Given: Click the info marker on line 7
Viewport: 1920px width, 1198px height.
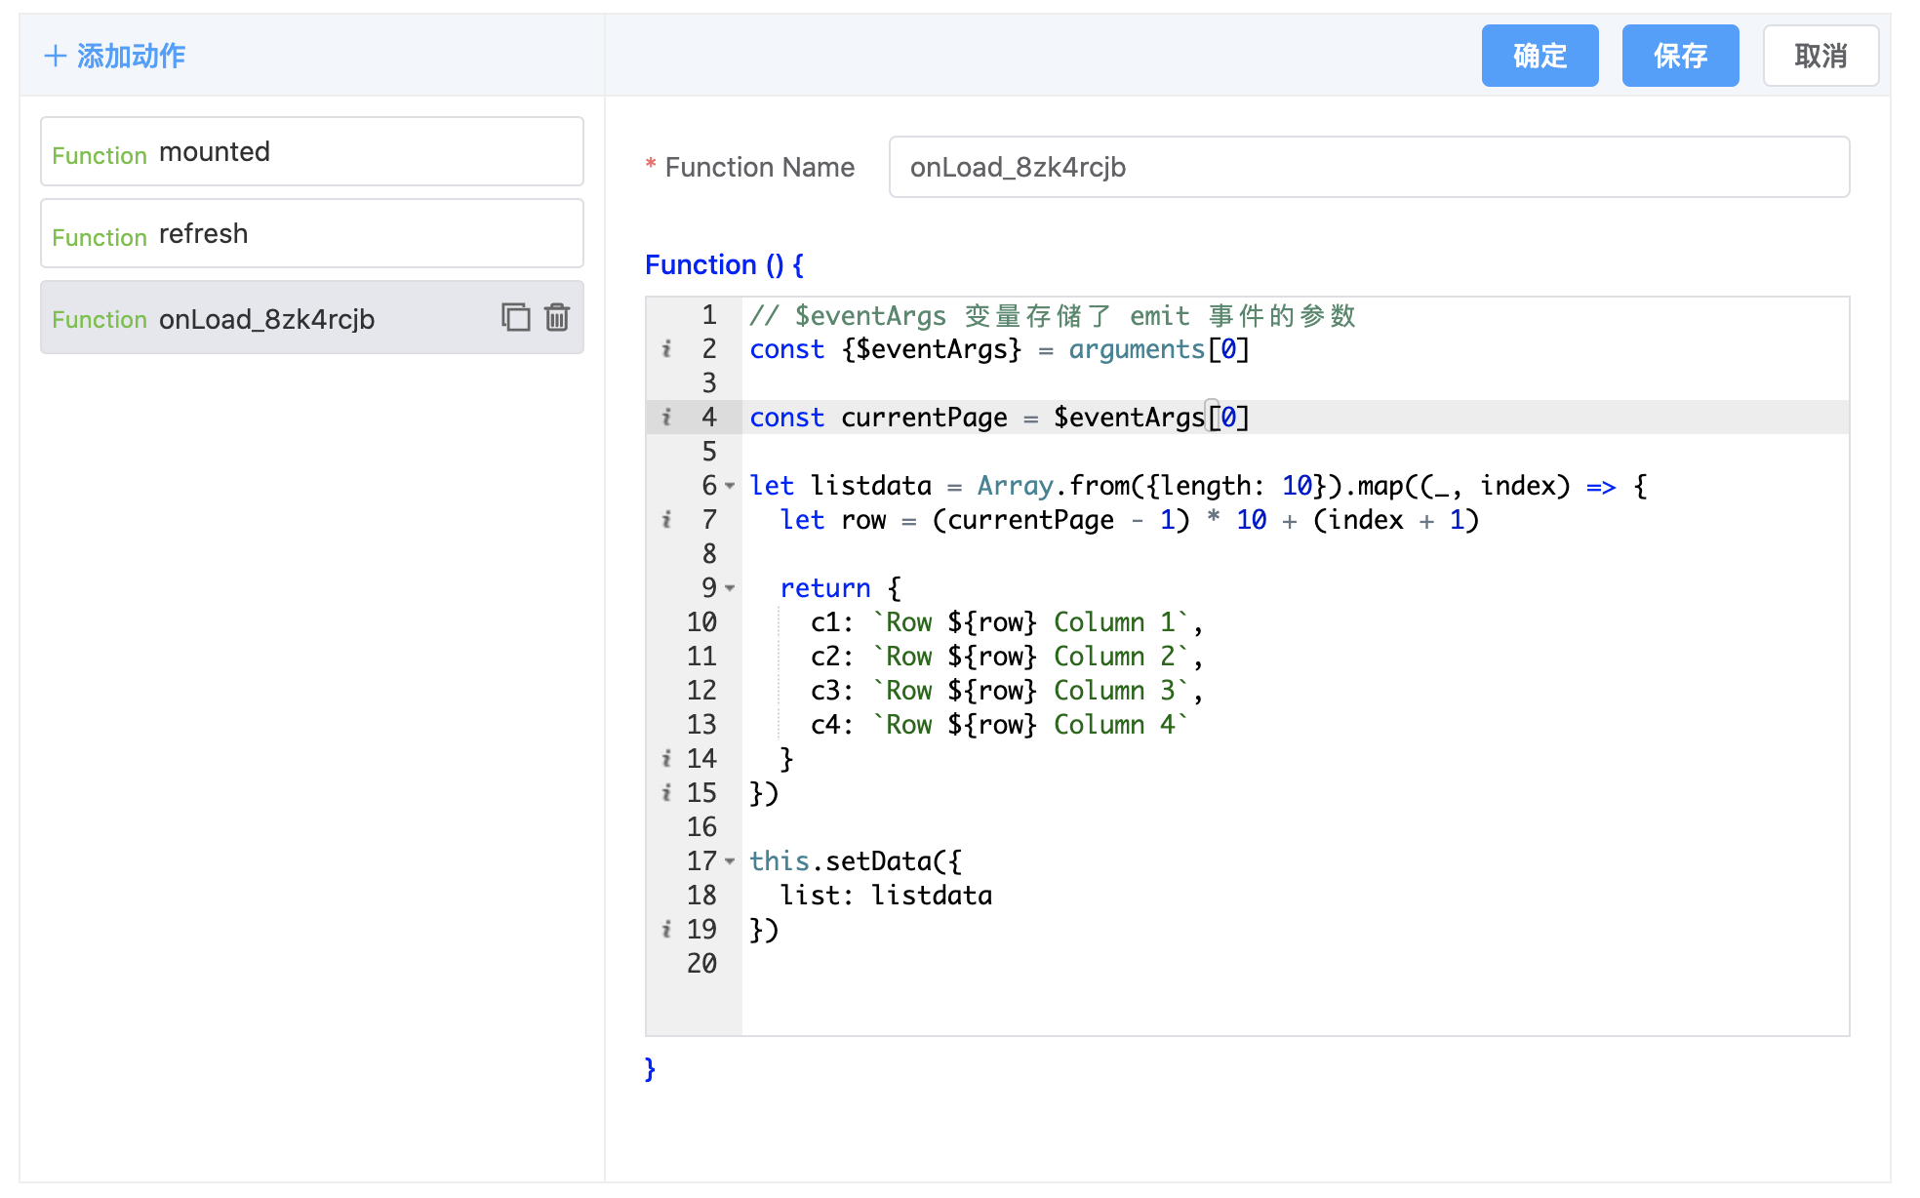Looking at the screenshot, I should [x=666, y=520].
